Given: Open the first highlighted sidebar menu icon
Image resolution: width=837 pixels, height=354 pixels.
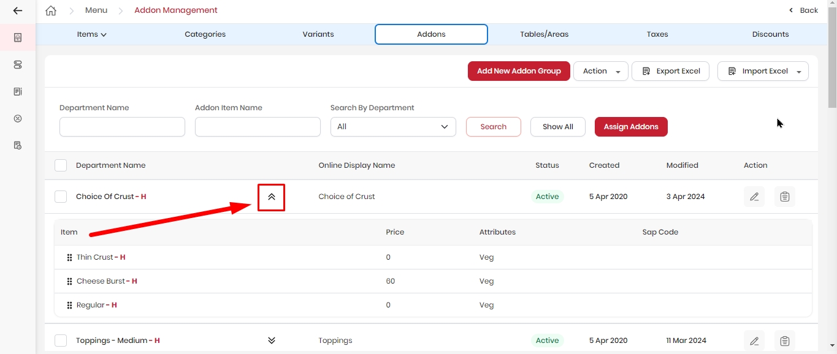Looking at the screenshot, I should [18, 38].
